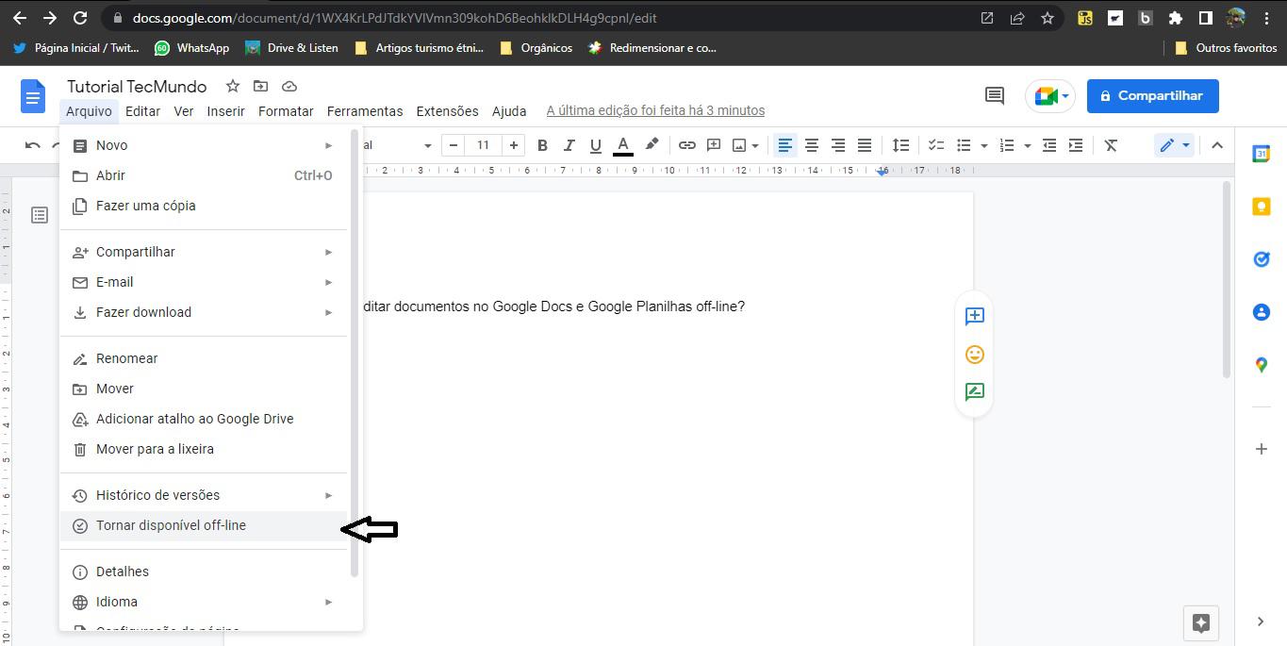Open the text color picker
Image resolution: width=1287 pixels, height=646 pixels.
[x=623, y=145]
